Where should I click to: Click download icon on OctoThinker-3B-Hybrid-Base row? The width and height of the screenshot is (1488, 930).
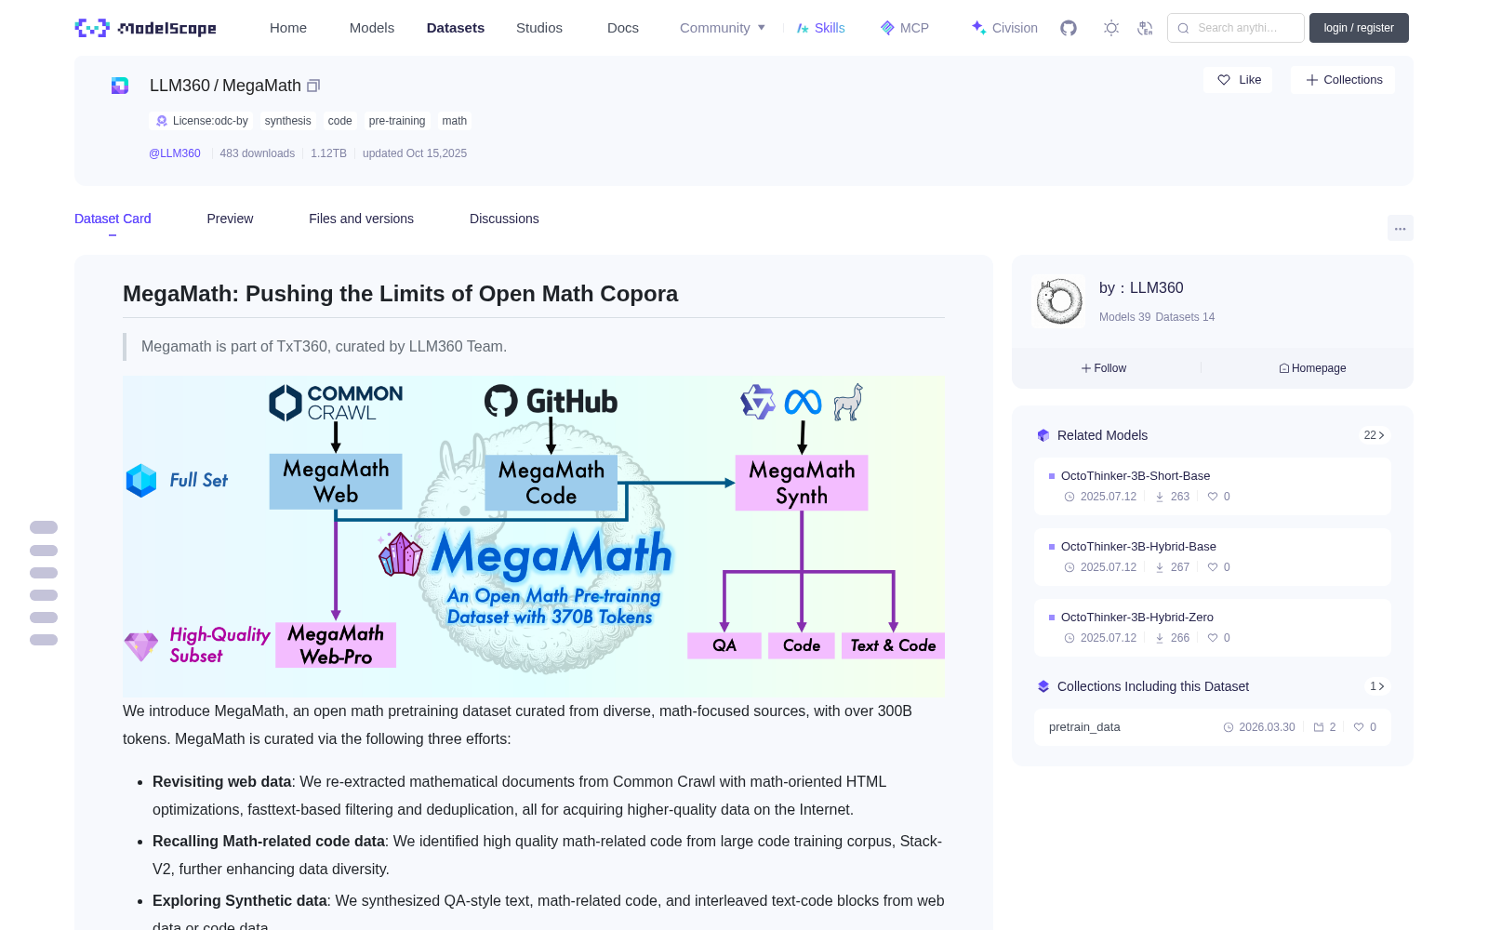pos(1160,567)
